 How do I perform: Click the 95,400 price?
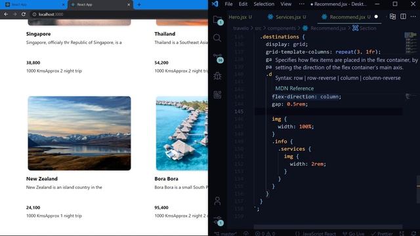pyautogui.click(x=161, y=208)
